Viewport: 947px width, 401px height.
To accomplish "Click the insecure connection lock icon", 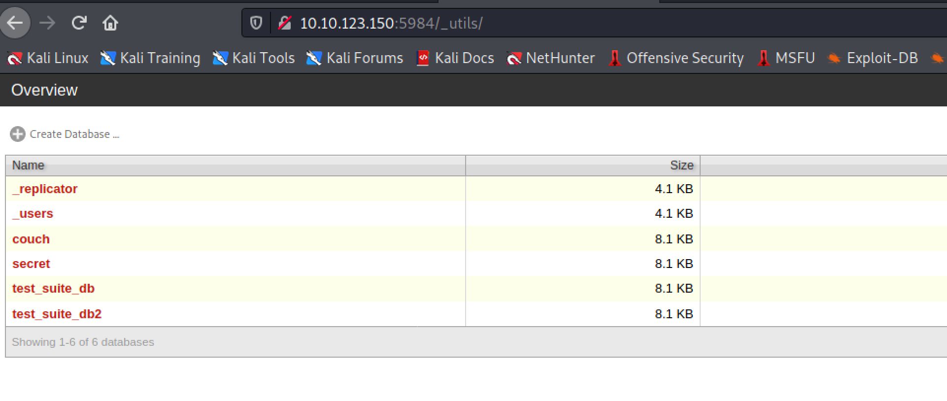I will (x=285, y=23).
